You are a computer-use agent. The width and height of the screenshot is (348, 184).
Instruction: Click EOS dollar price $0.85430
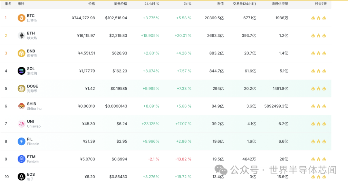point(118,177)
